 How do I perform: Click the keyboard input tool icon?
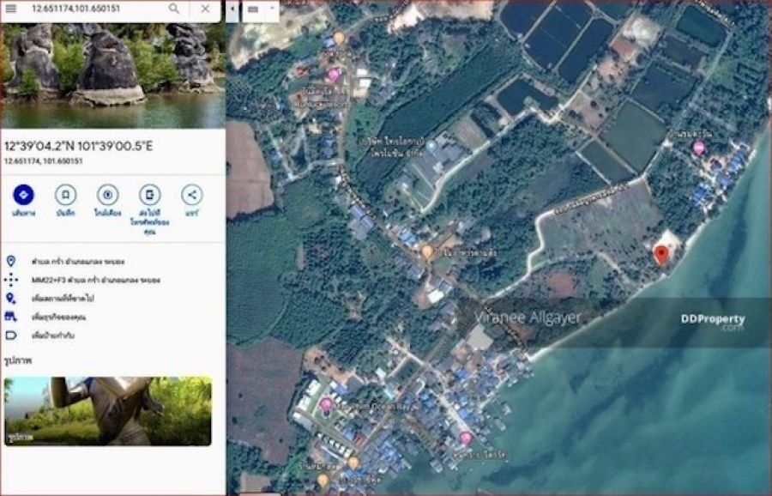click(x=255, y=9)
